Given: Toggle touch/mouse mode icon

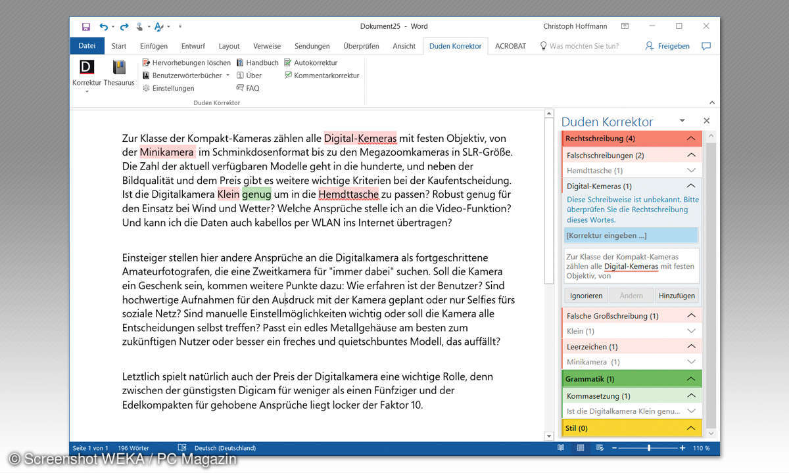Looking at the screenshot, I should [x=139, y=26].
